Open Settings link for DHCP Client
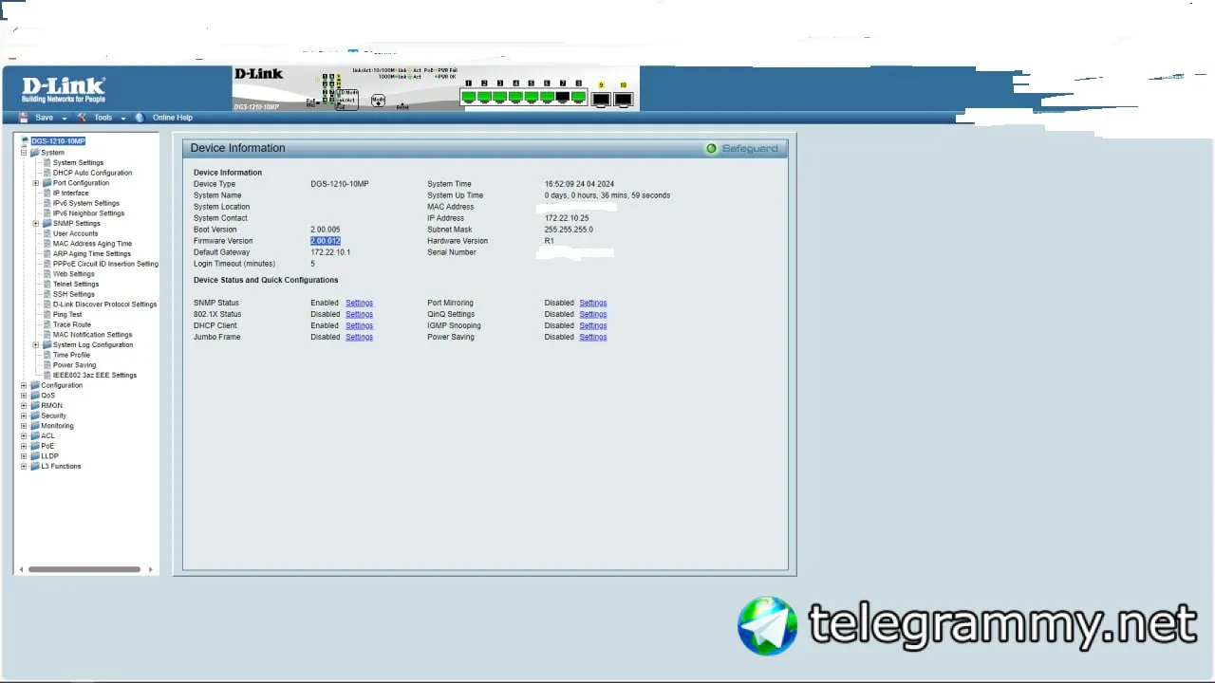This screenshot has height=683, width=1215. pyautogui.click(x=359, y=325)
